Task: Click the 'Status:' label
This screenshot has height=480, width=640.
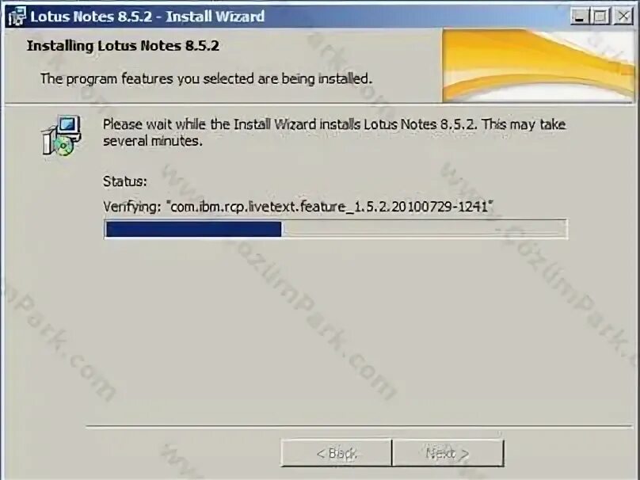Action: point(125,181)
